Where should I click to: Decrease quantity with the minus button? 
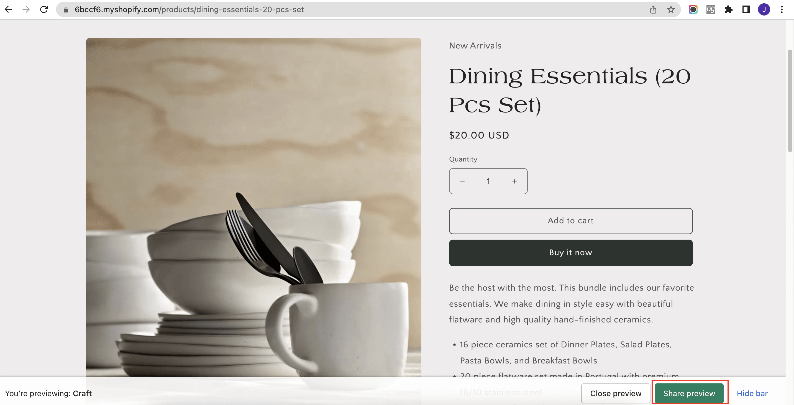point(462,181)
